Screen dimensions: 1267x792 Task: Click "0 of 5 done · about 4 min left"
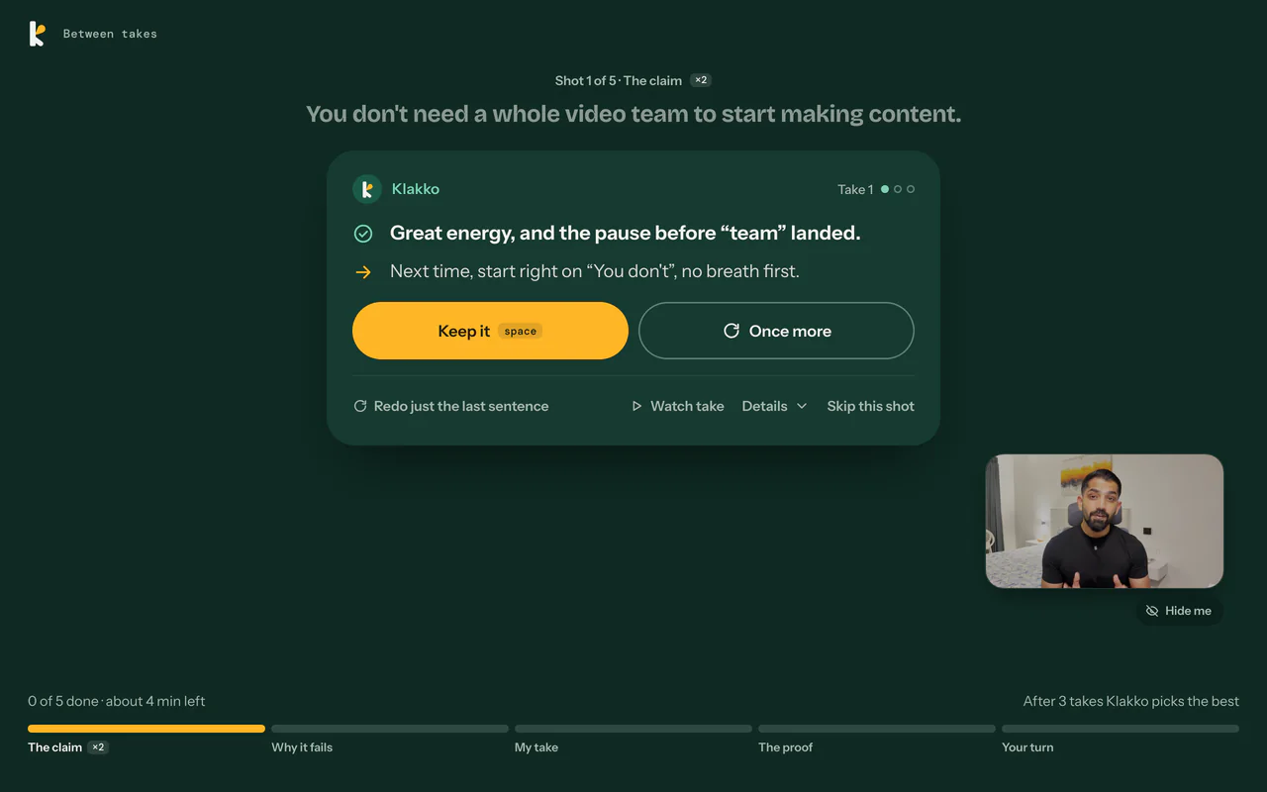117,701
